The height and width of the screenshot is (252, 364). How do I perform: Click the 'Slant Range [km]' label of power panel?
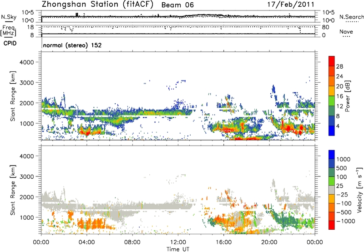coord(12,96)
